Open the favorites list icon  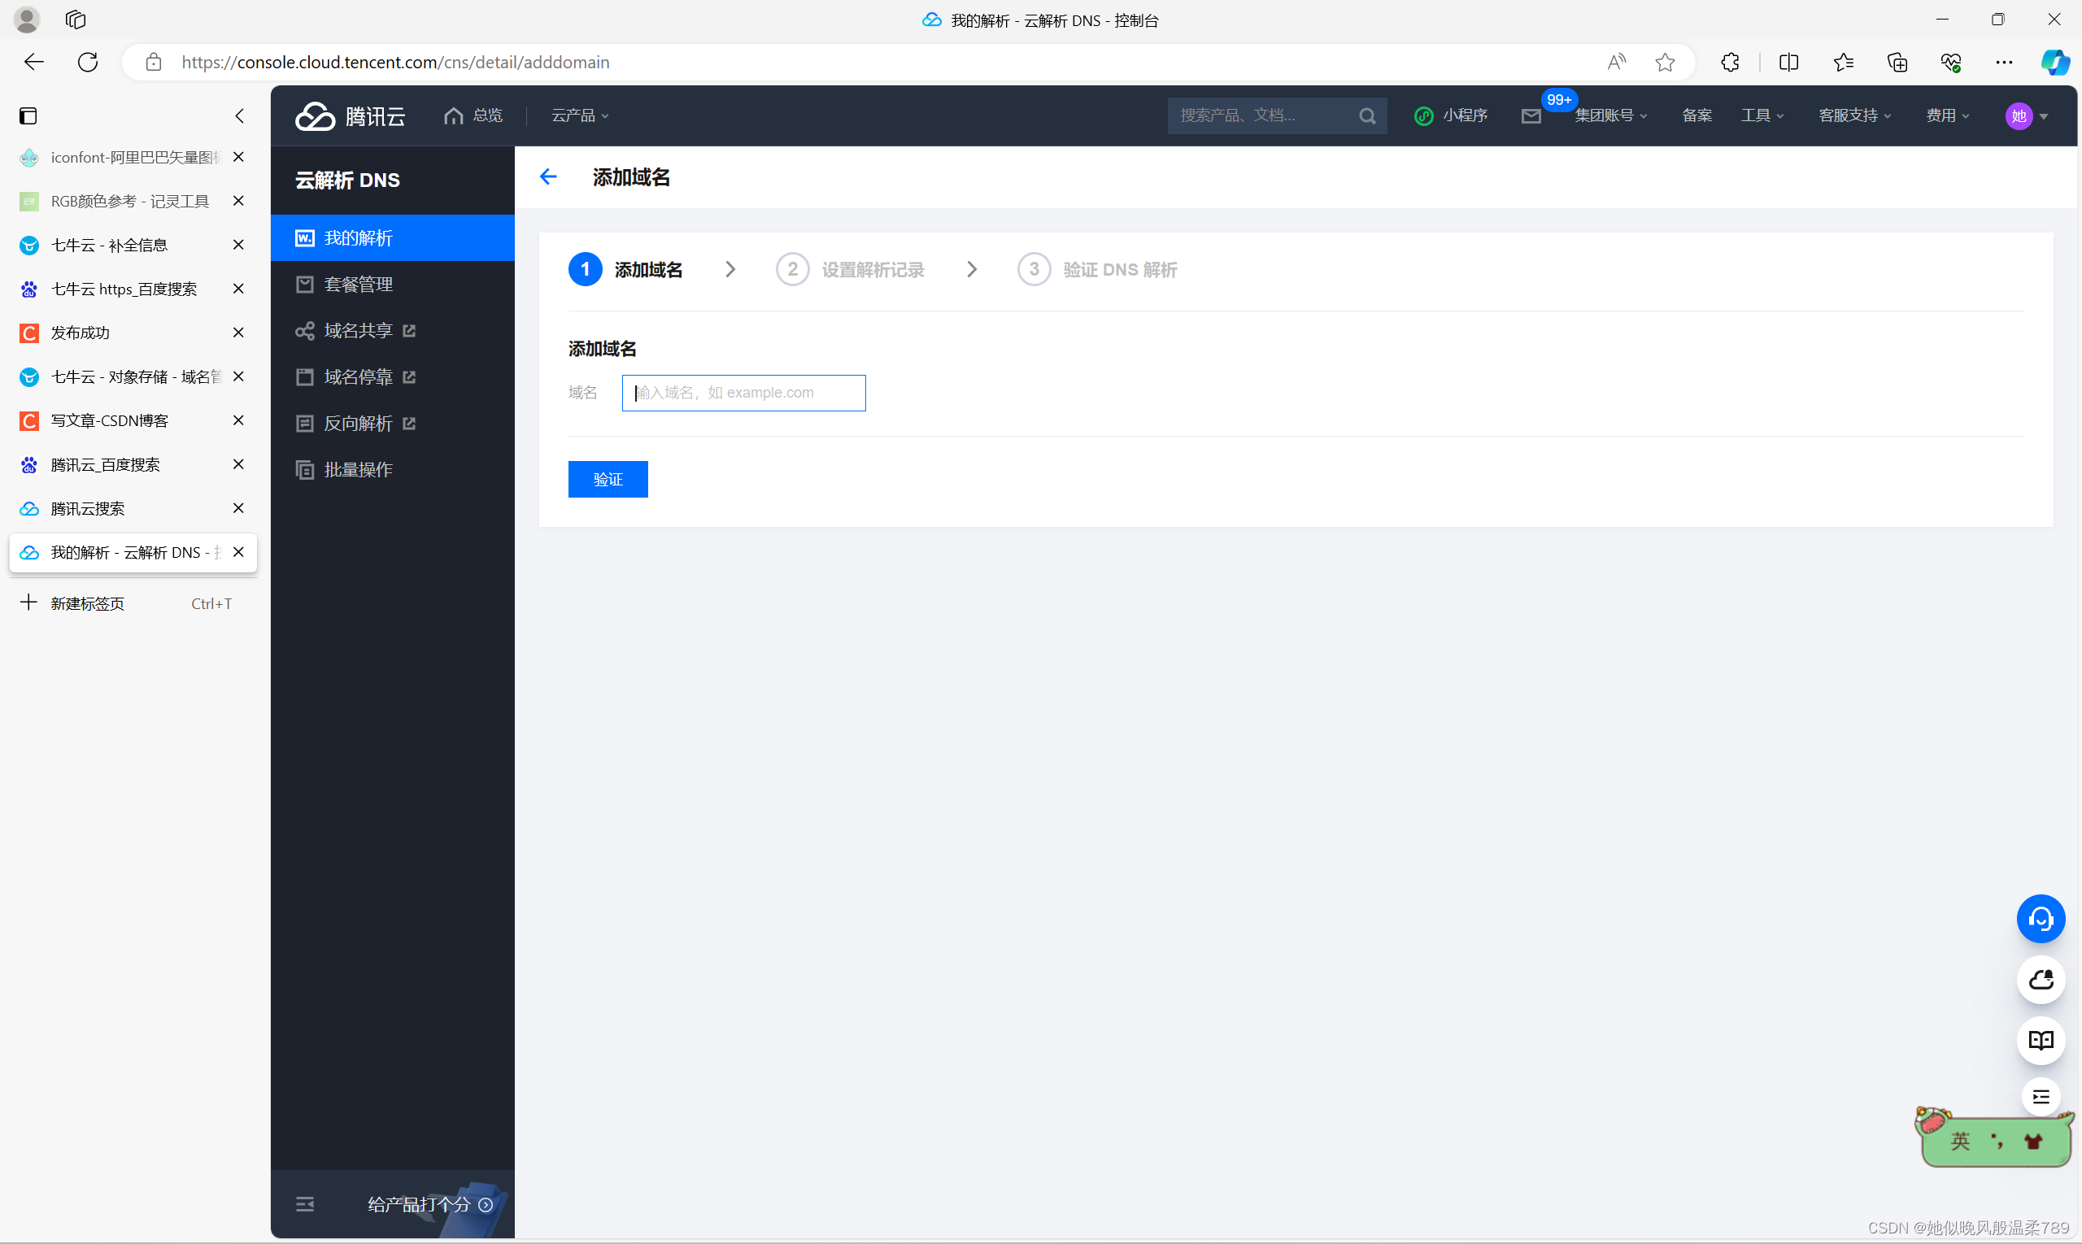pos(1843,62)
